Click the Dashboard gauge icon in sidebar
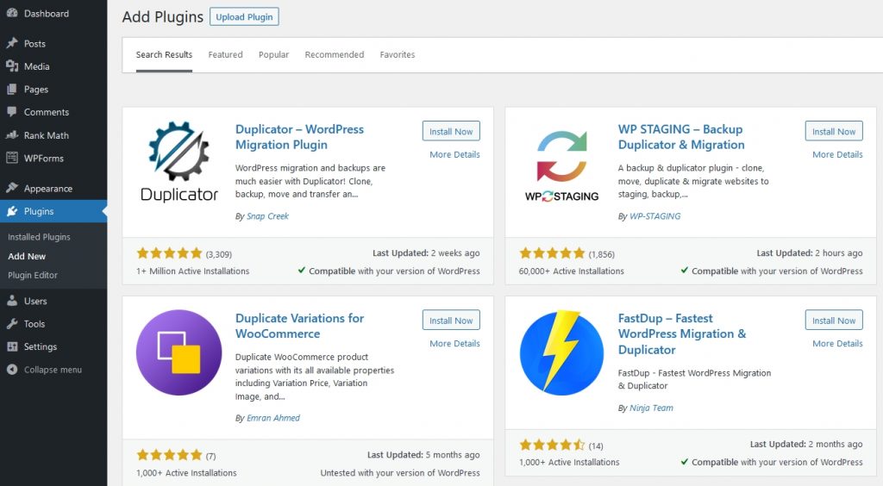 pyautogui.click(x=12, y=14)
